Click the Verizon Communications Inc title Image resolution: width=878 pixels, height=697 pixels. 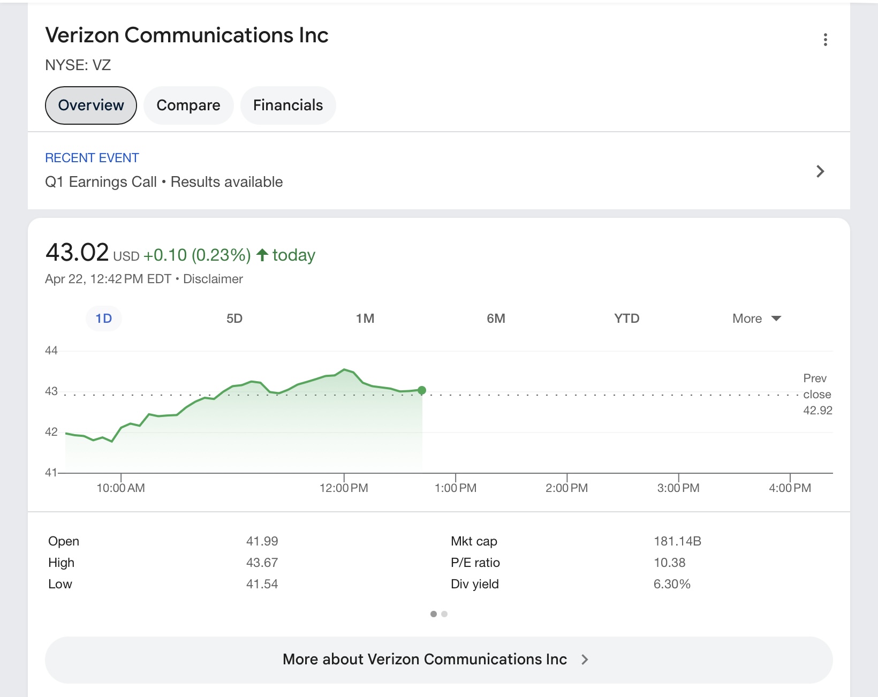(x=187, y=35)
